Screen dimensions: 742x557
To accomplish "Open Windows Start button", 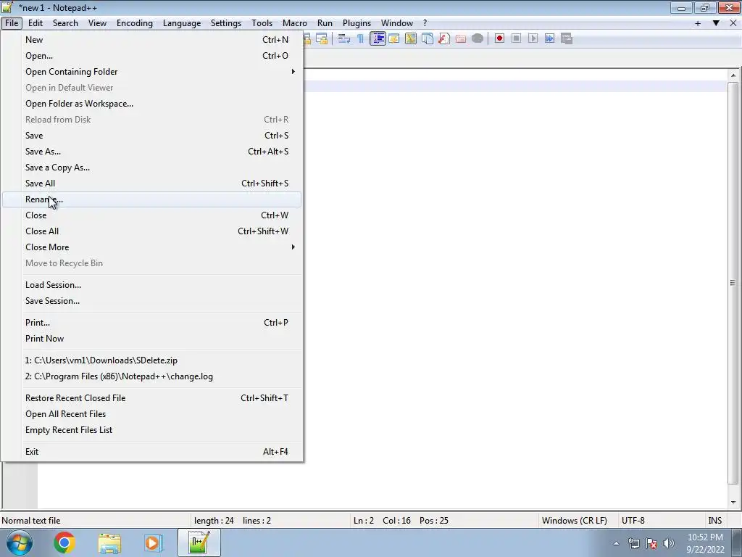I will tap(20, 542).
